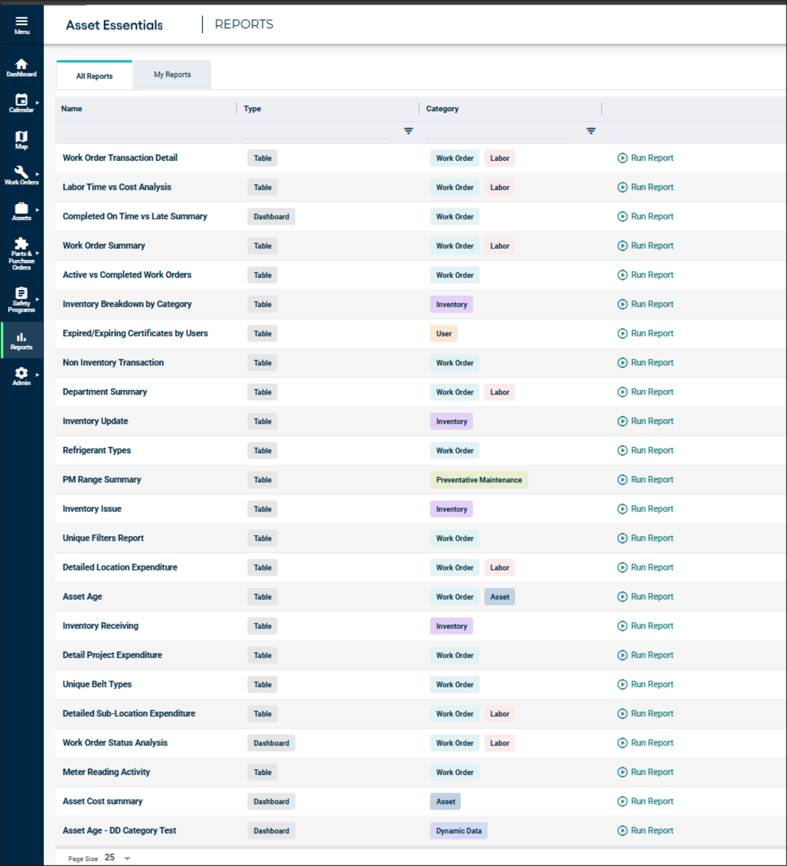This screenshot has height=866, width=787.
Task: Select the All Reports tab
Action: coord(94,76)
